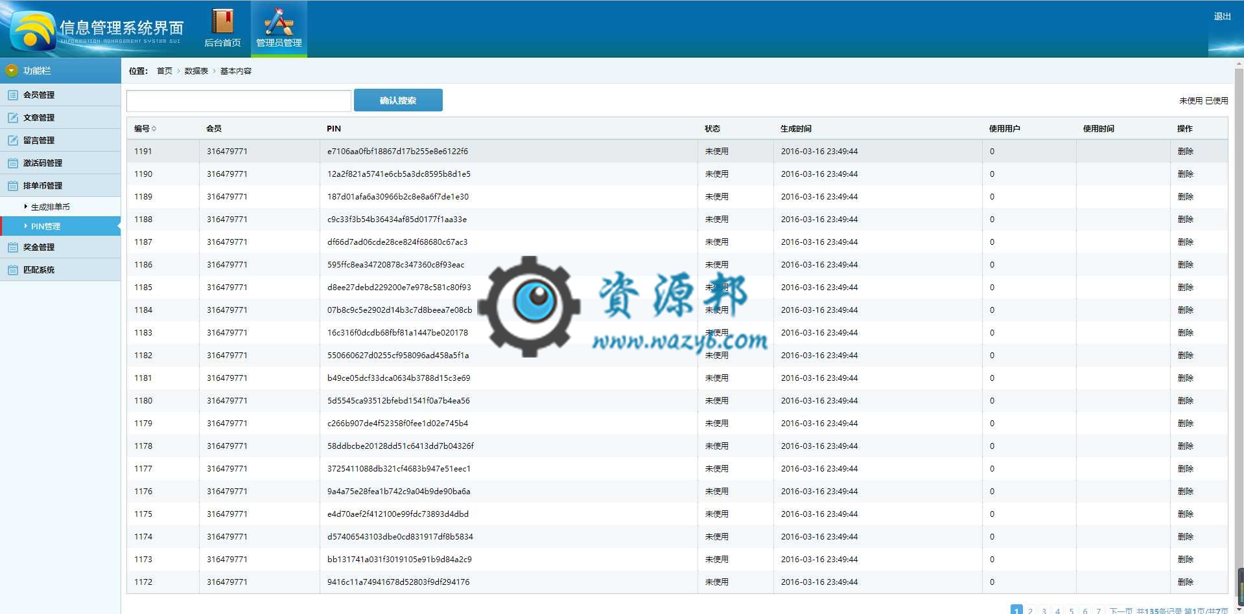Expand the 匹配系统 menu

tap(60, 269)
